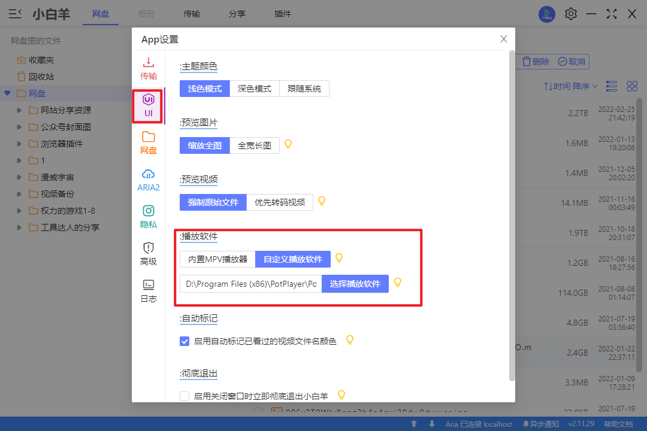This screenshot has height=431, width=647.
Task: Collapse the 网盘 root tree node
Action: pyautogui.click(x=7, y=93)
